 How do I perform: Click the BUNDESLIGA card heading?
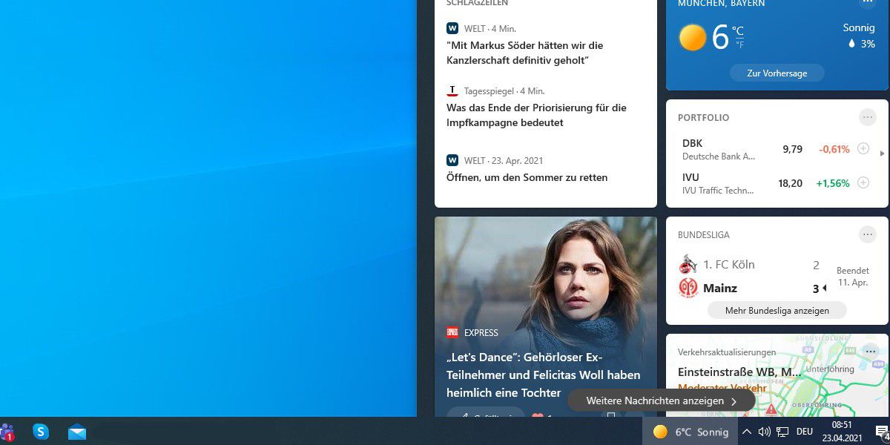[x=703, y=234]
